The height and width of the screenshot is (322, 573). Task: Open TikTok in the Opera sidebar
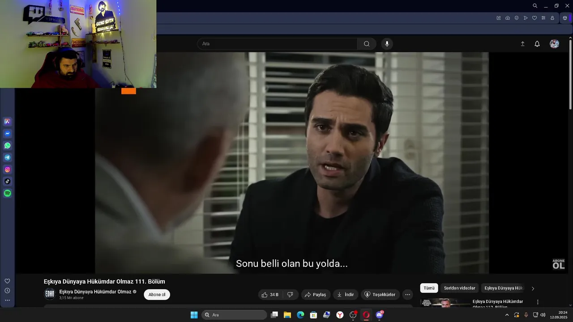(7, 181)
